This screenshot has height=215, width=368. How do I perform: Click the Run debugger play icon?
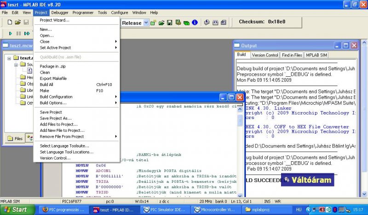pyautogui.click(x=10, y=34)
